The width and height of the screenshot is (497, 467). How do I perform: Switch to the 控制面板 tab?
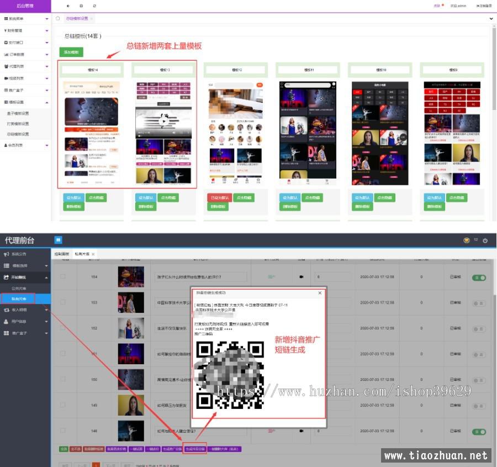(x=62, y=254)
